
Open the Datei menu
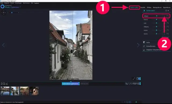tap(2, 3)
